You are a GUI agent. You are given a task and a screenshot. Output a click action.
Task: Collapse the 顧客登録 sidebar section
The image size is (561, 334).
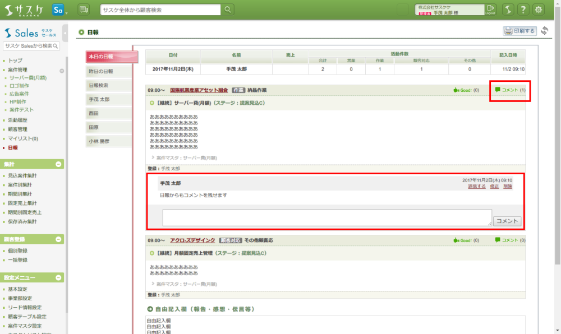coord(58,239)
